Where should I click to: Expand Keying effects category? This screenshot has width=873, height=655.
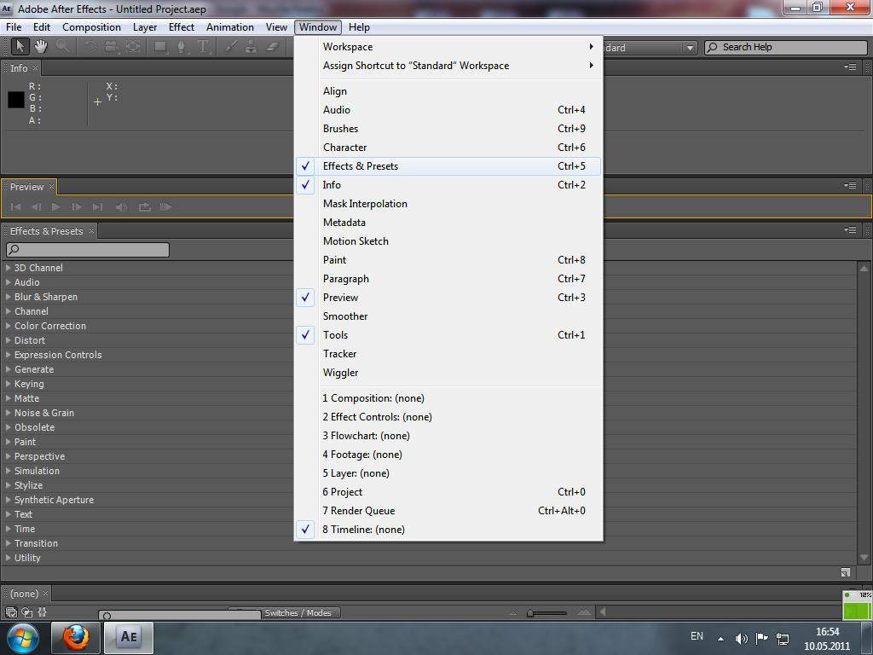point(9,383)
